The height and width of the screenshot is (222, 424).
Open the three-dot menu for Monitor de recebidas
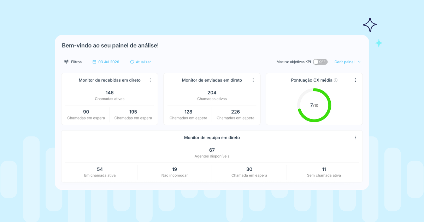click(x=151, y=80)
